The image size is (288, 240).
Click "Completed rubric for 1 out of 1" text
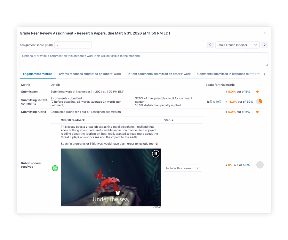[x=85, y=112]
